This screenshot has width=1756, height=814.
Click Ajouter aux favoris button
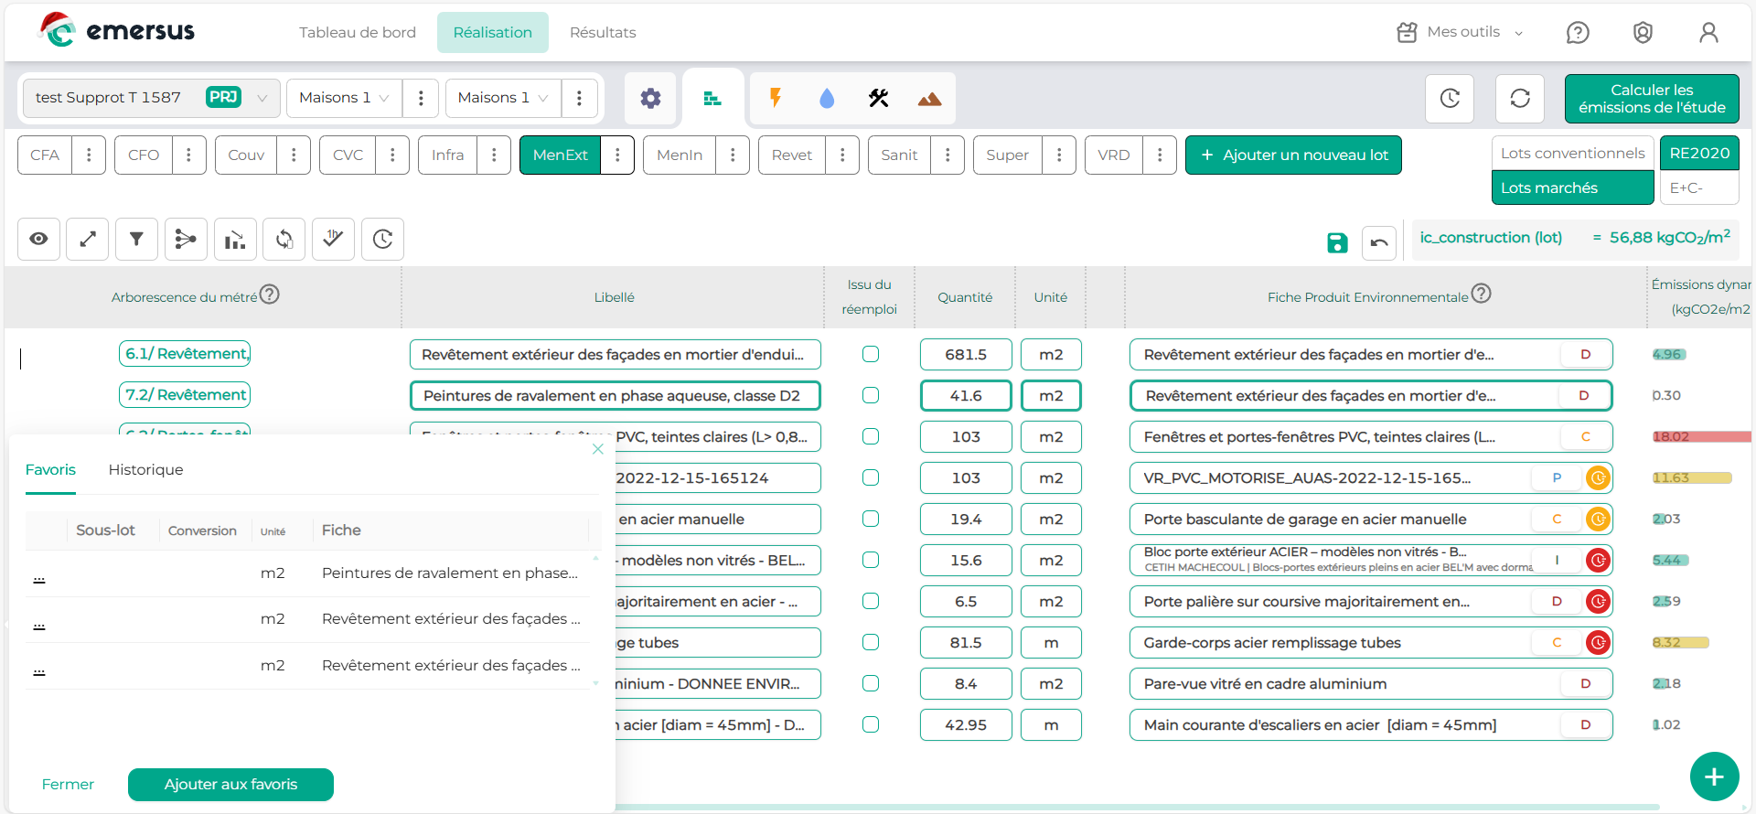click(230, 784)
